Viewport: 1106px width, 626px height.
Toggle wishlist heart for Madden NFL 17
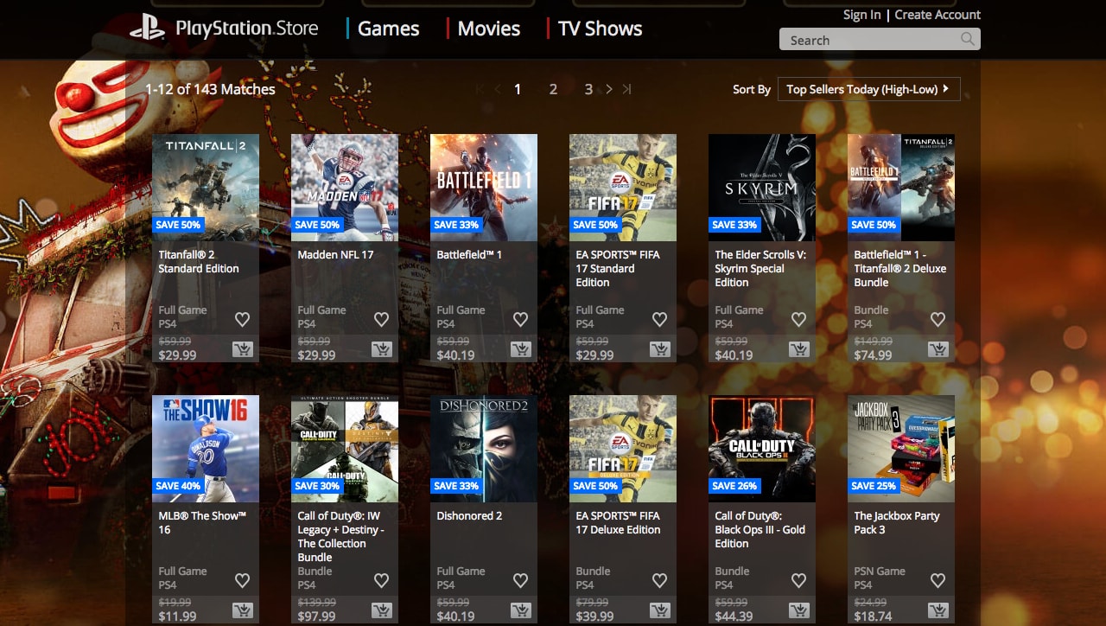click(x=381, y=319)
